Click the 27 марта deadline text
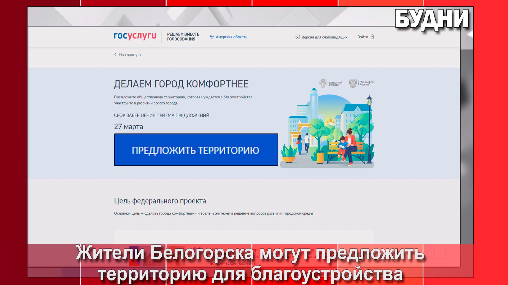The width and height of the screenshot is (508, 285). pos(128,126)
